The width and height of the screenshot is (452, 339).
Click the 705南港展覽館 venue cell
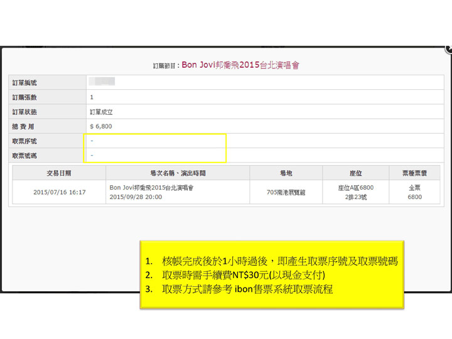coord(286,192)
